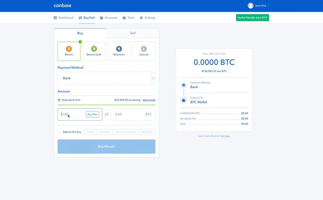Focus the USD amount input field

coord(80,114)
